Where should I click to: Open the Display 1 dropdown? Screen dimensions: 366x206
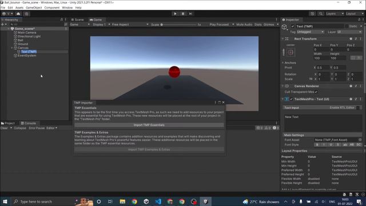tap(101, 25)
